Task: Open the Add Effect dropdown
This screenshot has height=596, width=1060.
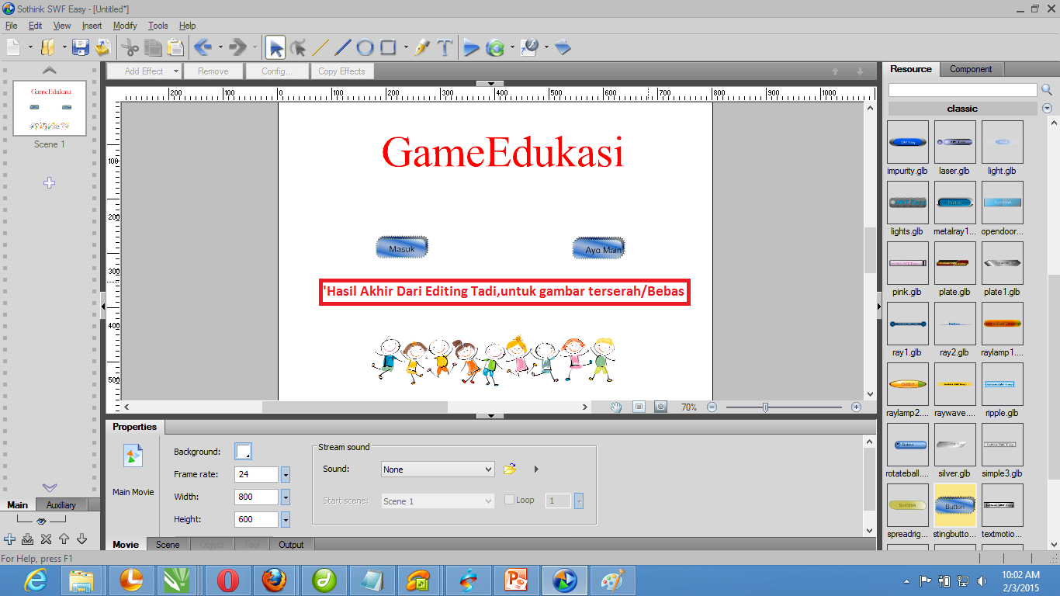Action: coord(144,71)
